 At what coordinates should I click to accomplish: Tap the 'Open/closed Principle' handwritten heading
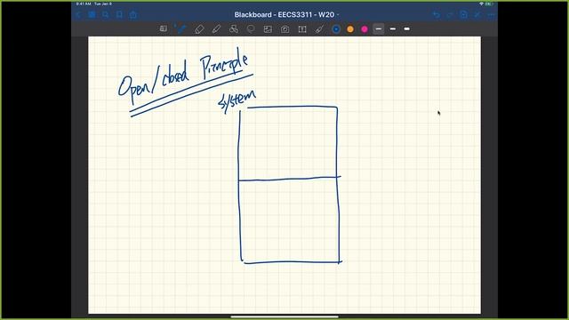[184, 77]
